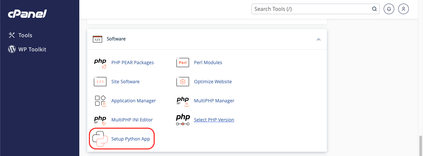Click the Select PHP Version link
423x156 pixels.
click(214, 120)
